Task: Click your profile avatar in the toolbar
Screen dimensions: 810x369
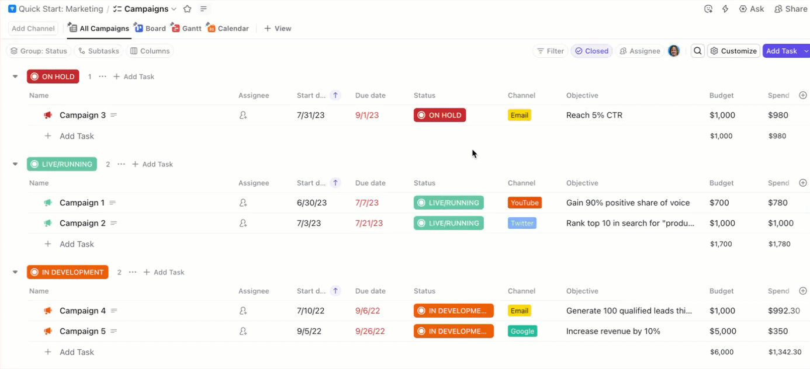Action: click(x=674, y=51)
